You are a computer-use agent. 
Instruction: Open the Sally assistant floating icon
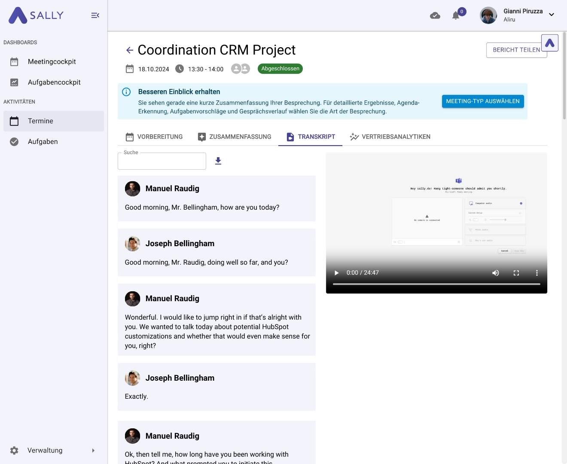coord(550,43)
